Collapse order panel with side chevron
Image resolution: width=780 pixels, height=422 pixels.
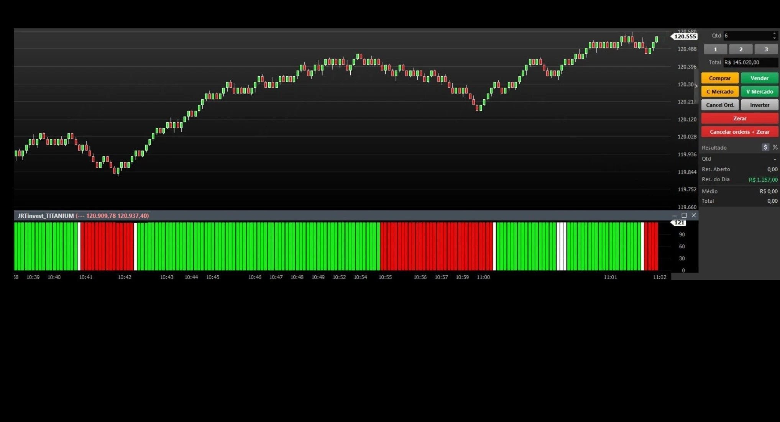point(696,86)
